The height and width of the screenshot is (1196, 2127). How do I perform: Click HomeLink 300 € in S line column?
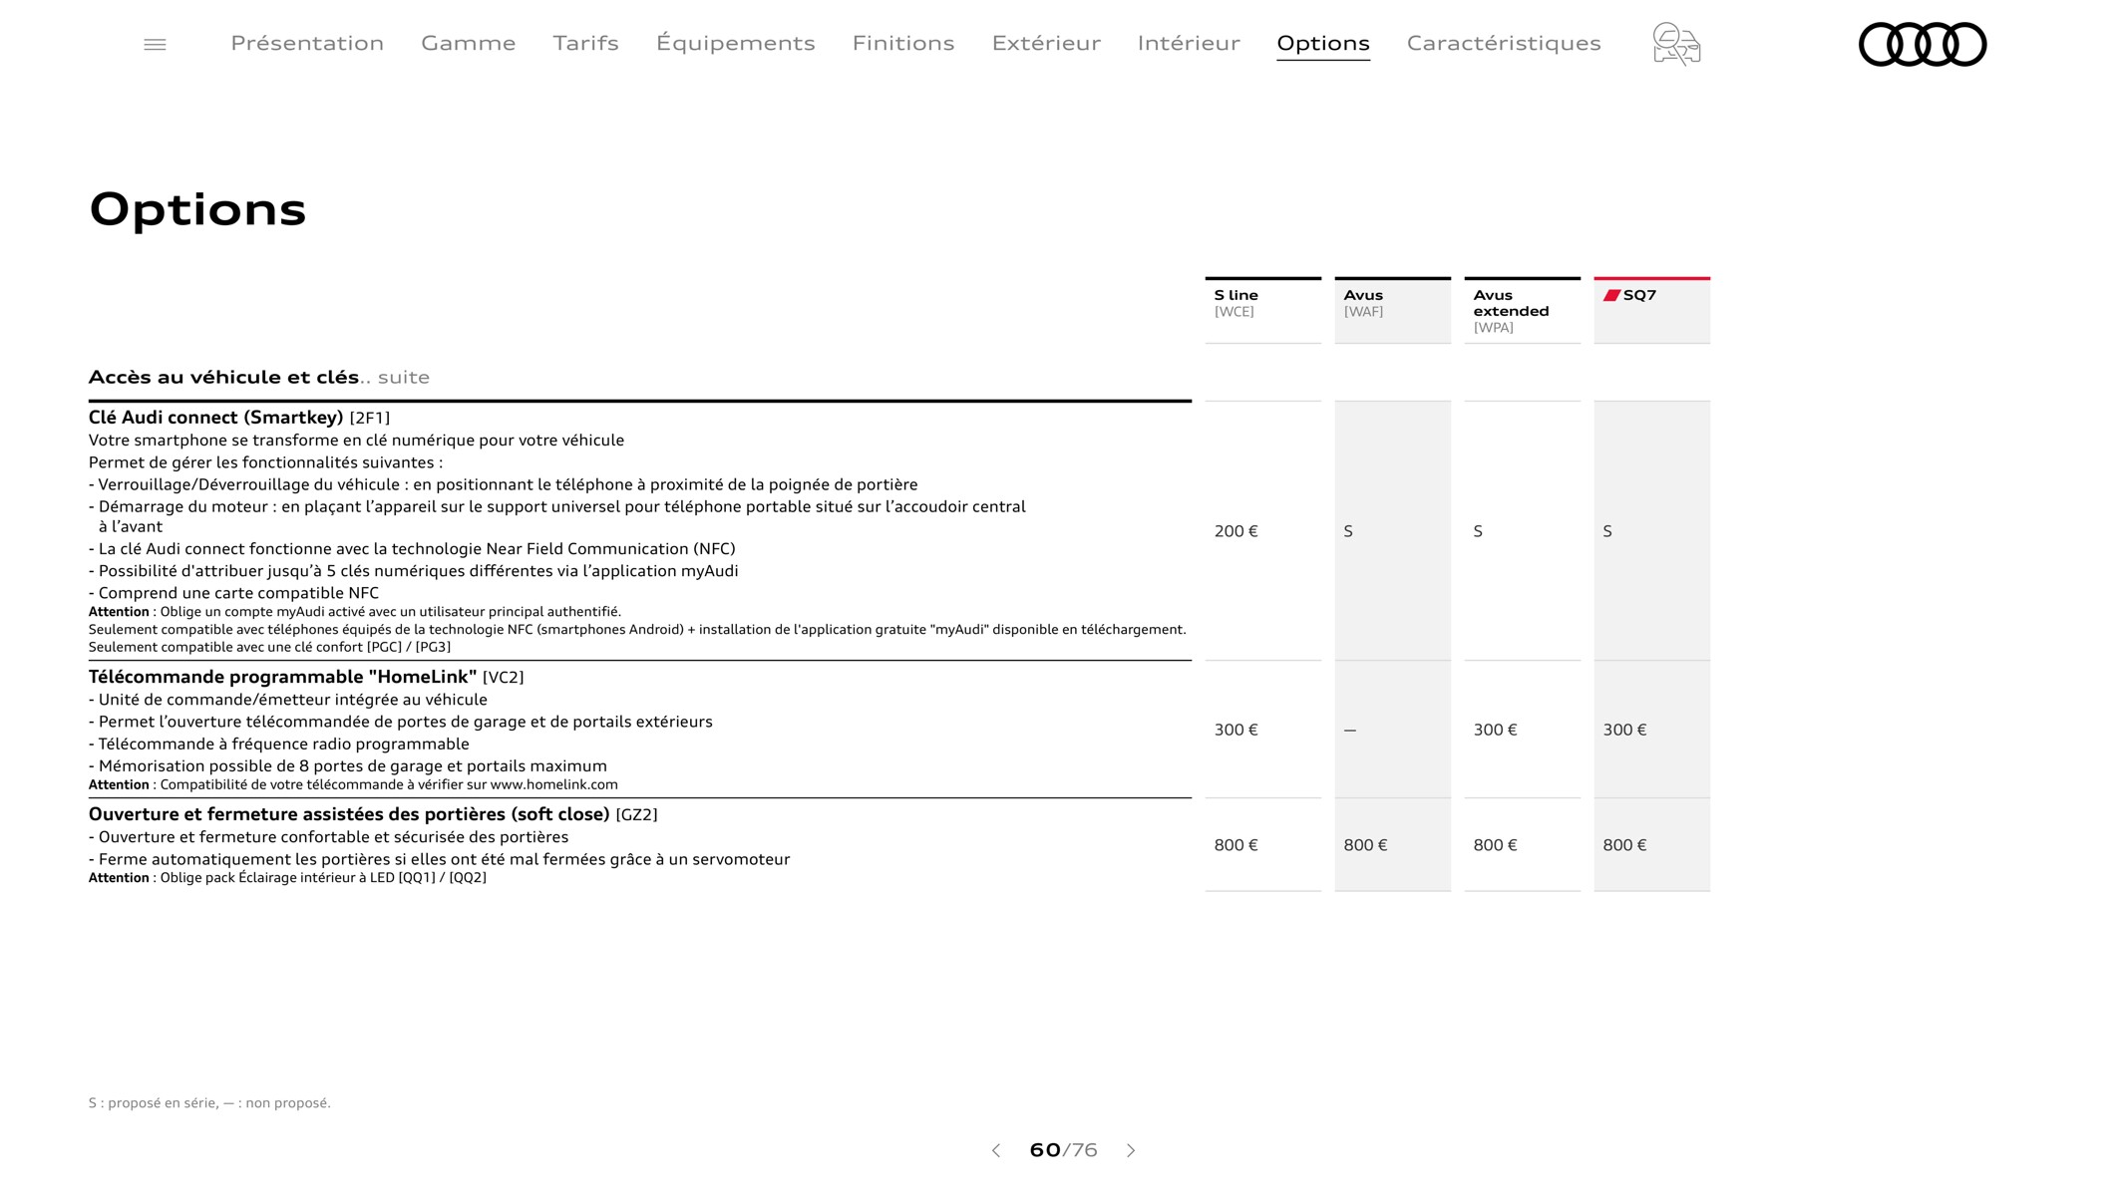point(1236,730)
